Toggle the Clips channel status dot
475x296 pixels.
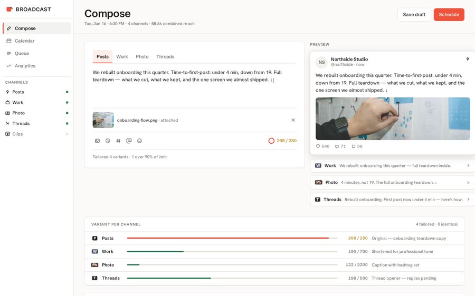tap(67, 134)
